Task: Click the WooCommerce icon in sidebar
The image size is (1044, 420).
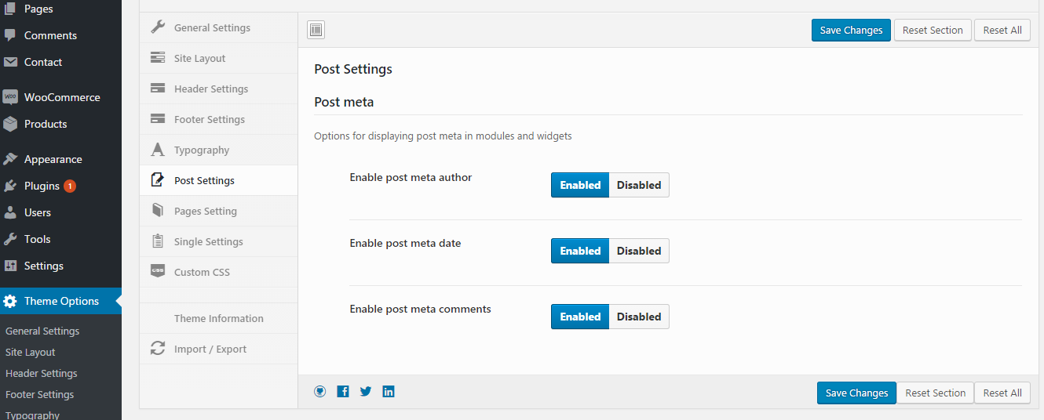Action: (10, 97)
